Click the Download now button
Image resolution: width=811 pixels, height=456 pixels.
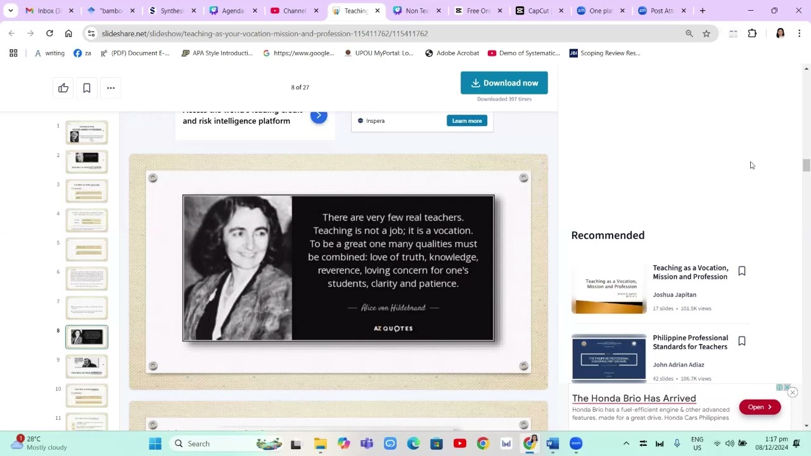point(504,83)
